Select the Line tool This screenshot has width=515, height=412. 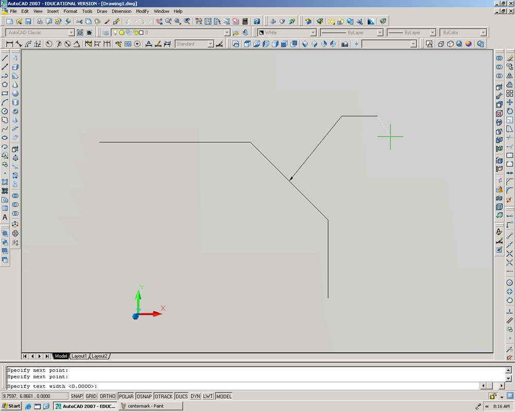click(5, 58)
